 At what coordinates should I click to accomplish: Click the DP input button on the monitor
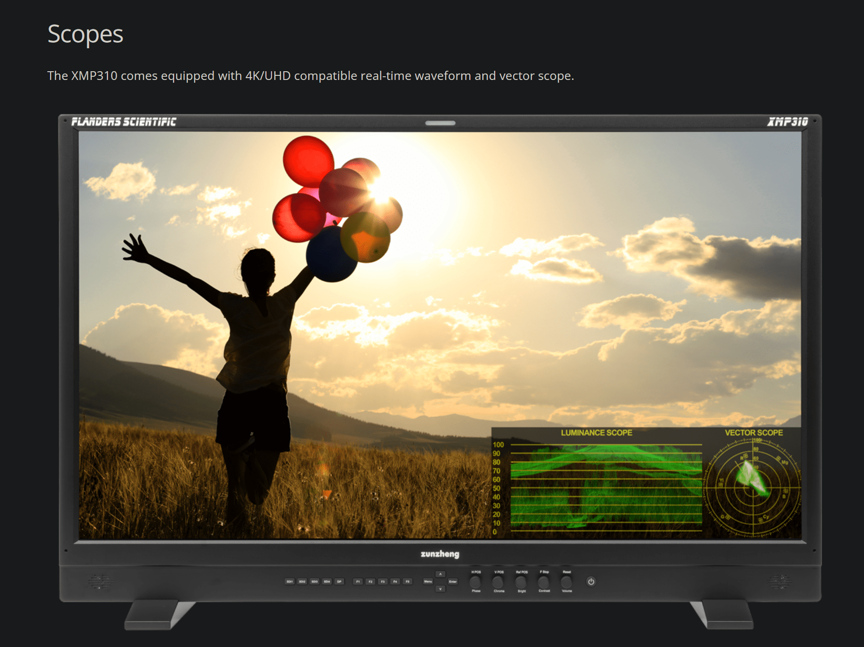339,582
